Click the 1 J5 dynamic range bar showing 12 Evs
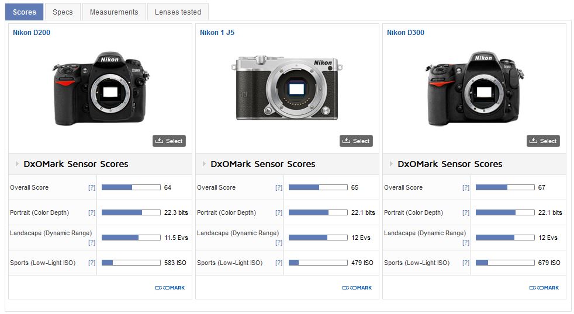The width and height of the screenshot is (574, 314). [318, 238]
